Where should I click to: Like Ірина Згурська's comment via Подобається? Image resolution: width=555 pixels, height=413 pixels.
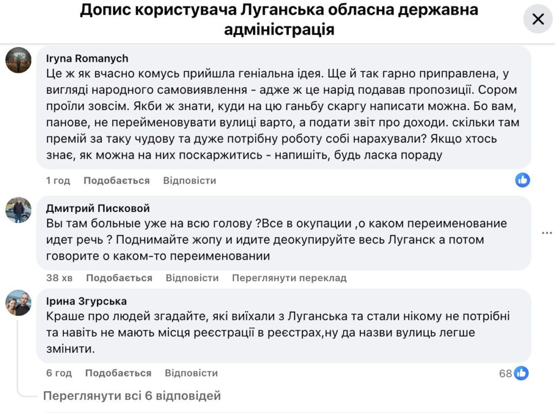click(118, 372)
